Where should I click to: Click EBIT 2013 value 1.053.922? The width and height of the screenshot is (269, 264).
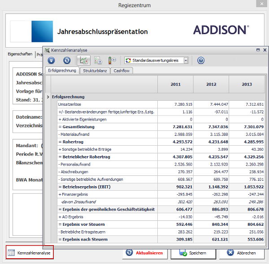pos(254,187)
